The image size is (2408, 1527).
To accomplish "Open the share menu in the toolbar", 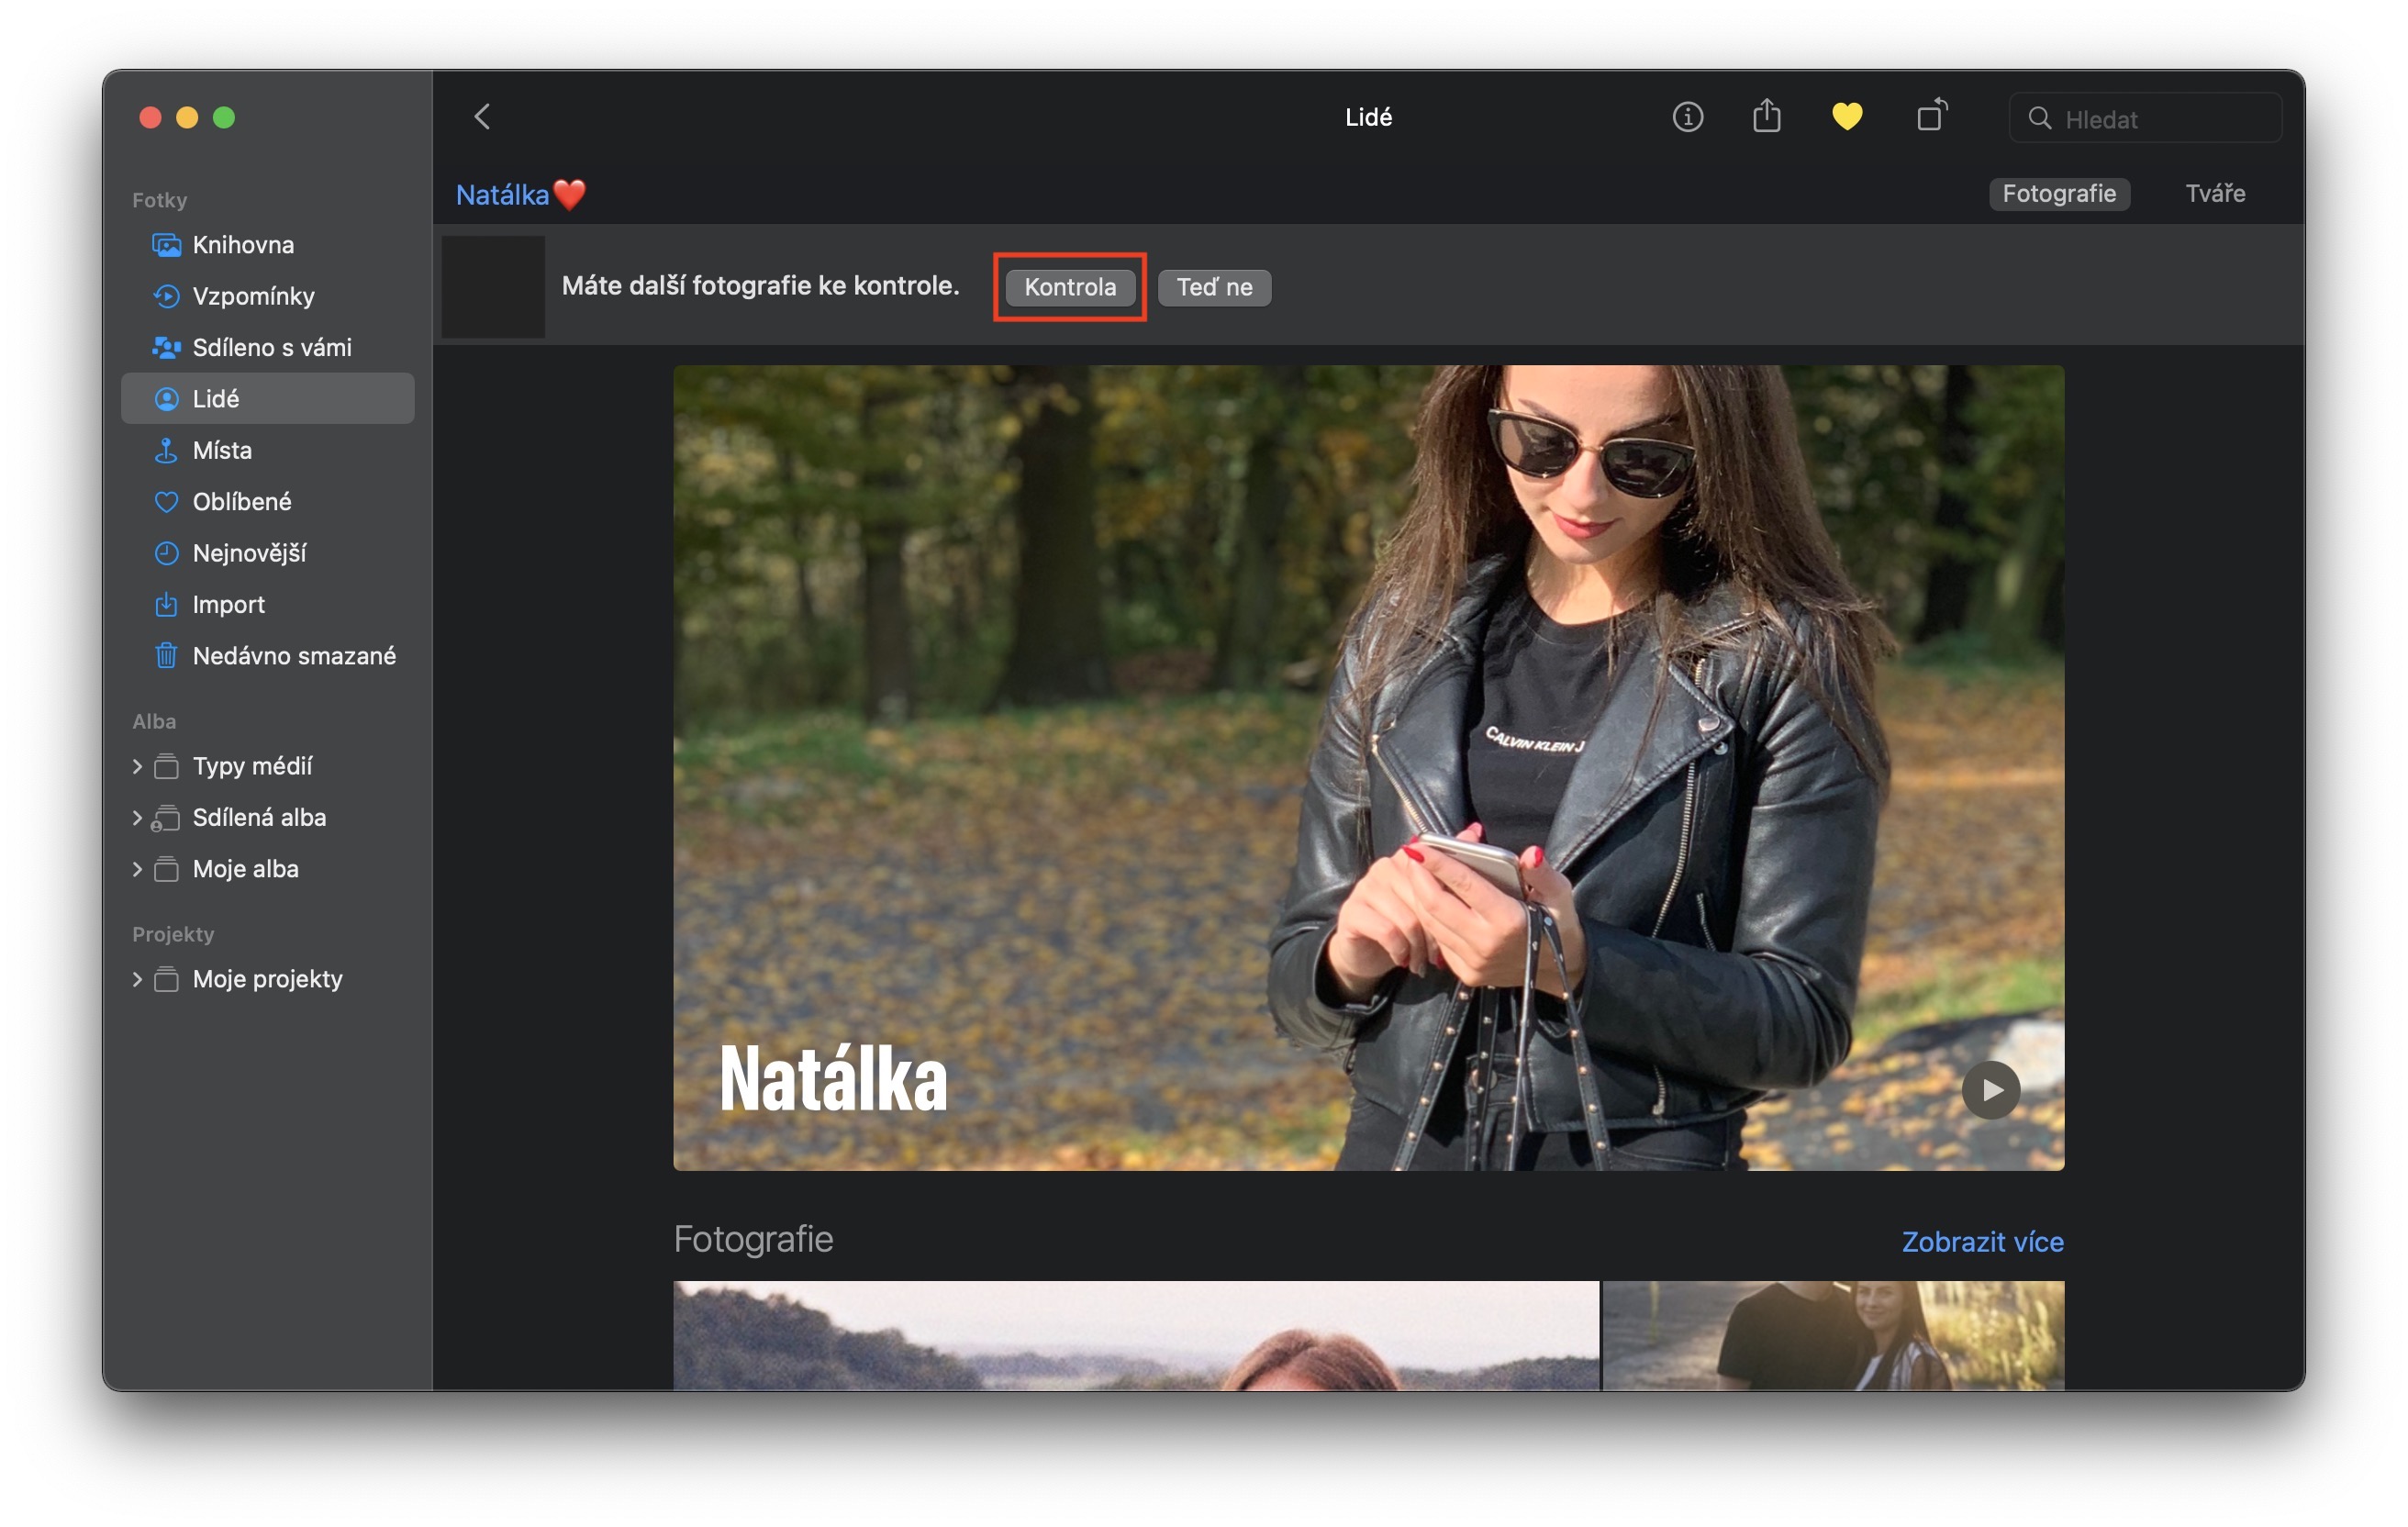I will 1766,116.
